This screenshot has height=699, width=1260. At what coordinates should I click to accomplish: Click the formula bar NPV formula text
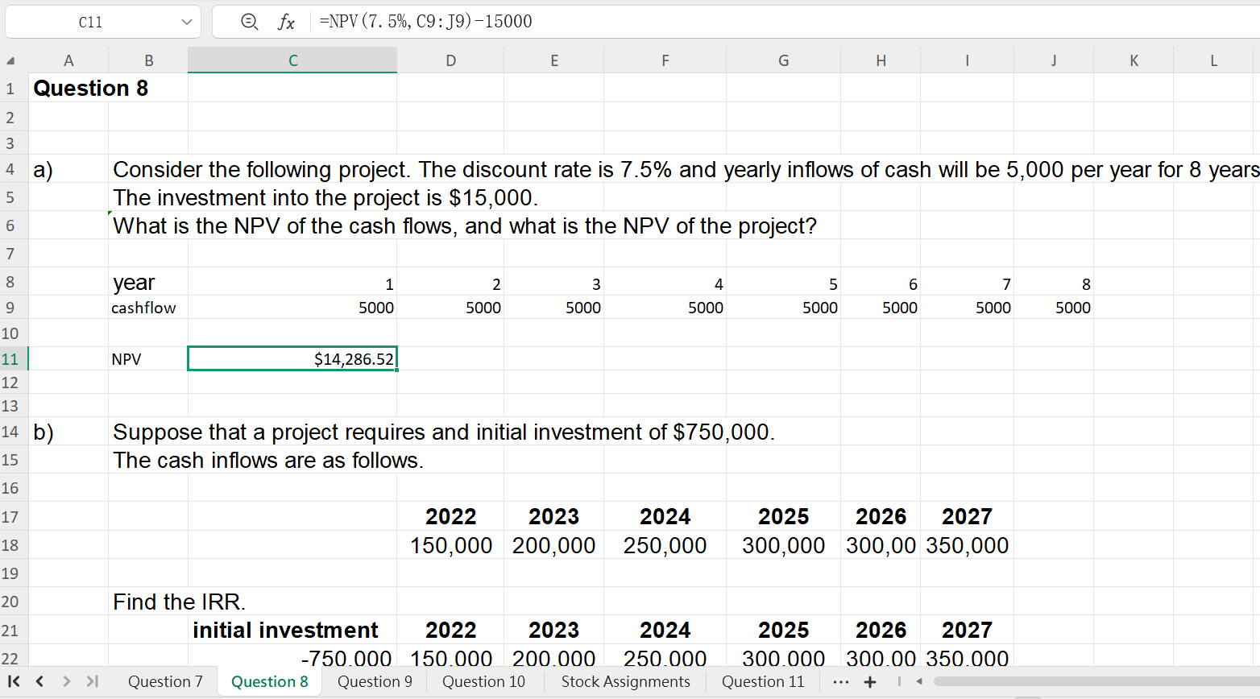[425, 22]
